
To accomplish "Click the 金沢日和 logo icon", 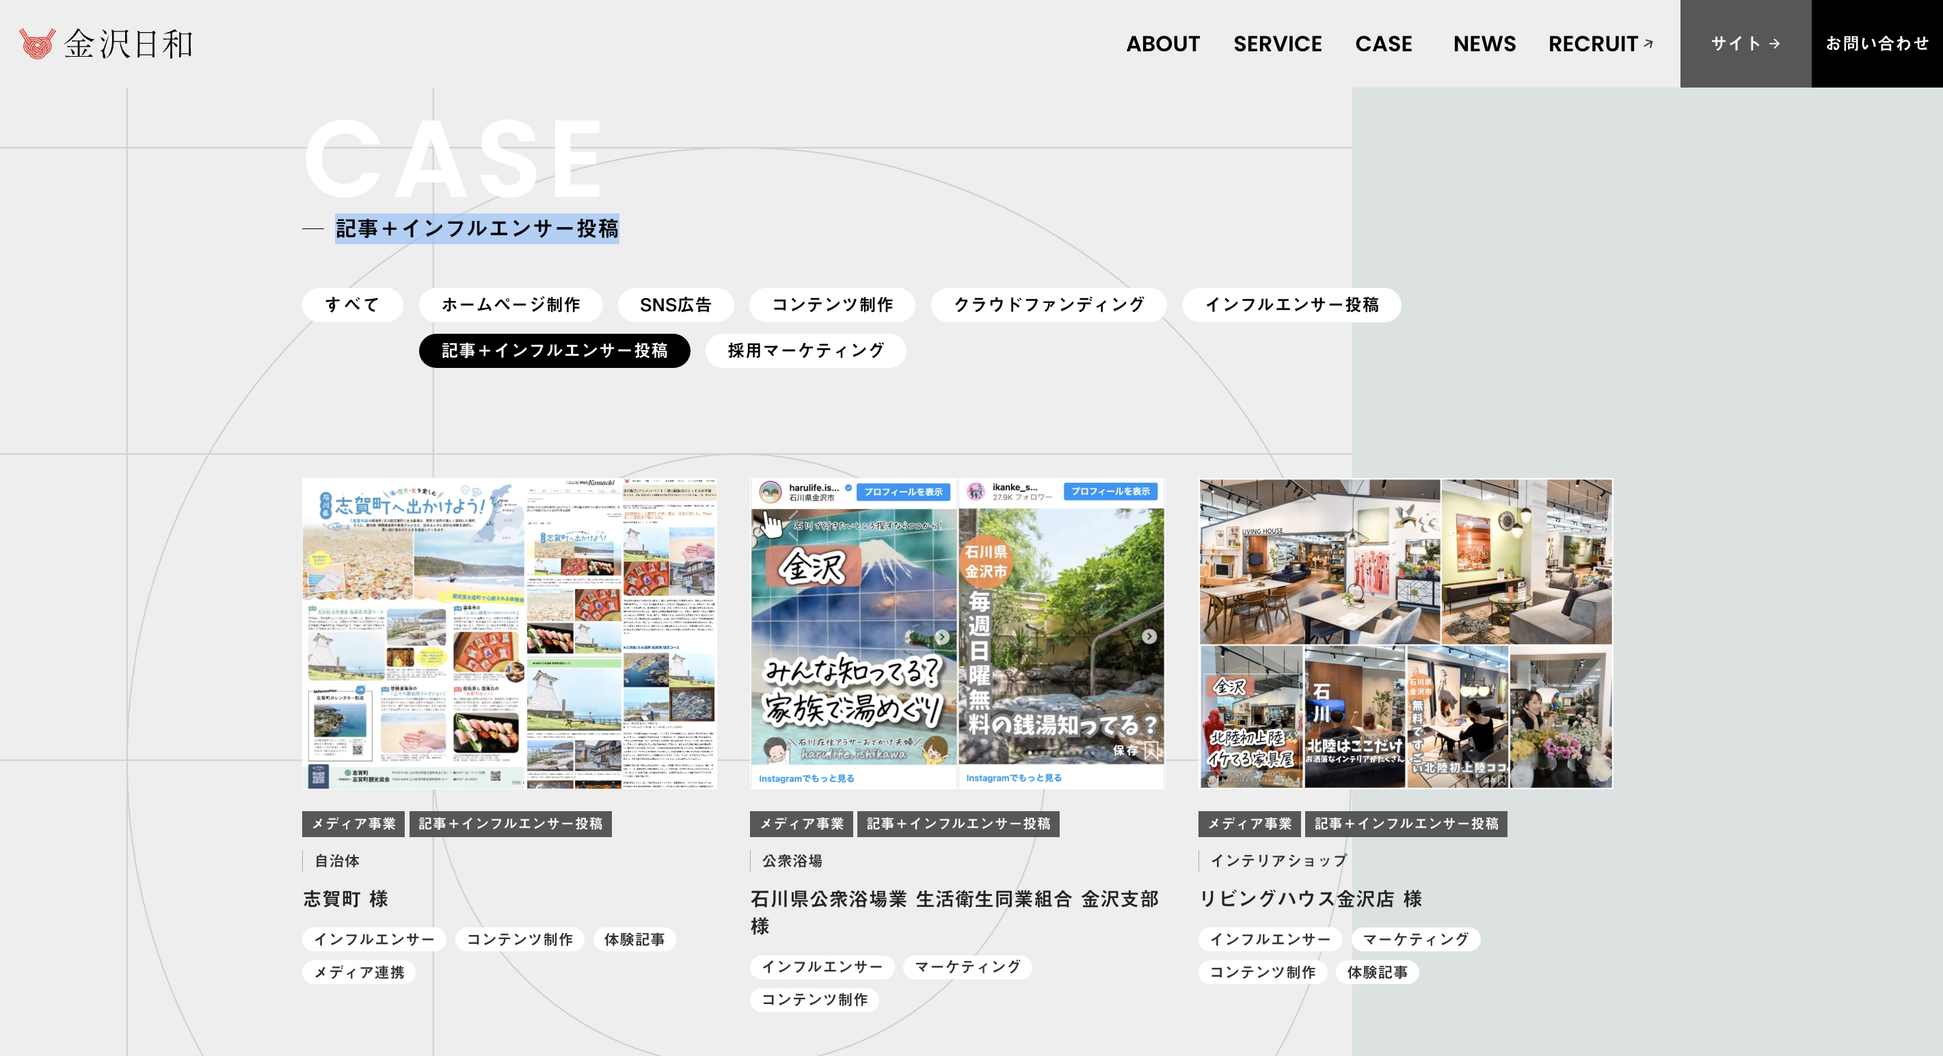I will coord(36,44).
